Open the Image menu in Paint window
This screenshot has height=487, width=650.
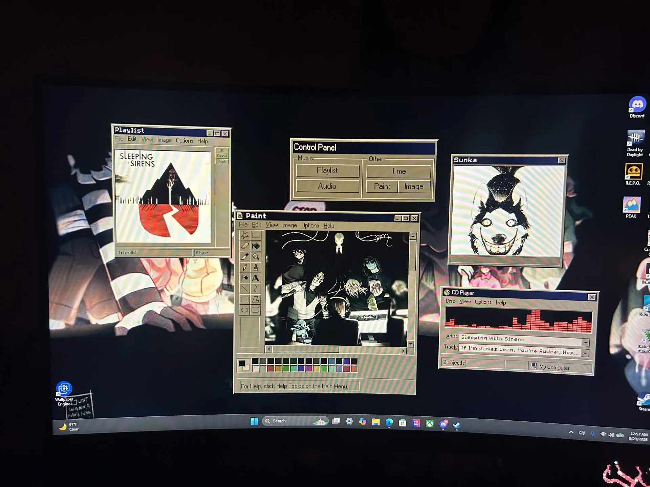pos(289,225)
